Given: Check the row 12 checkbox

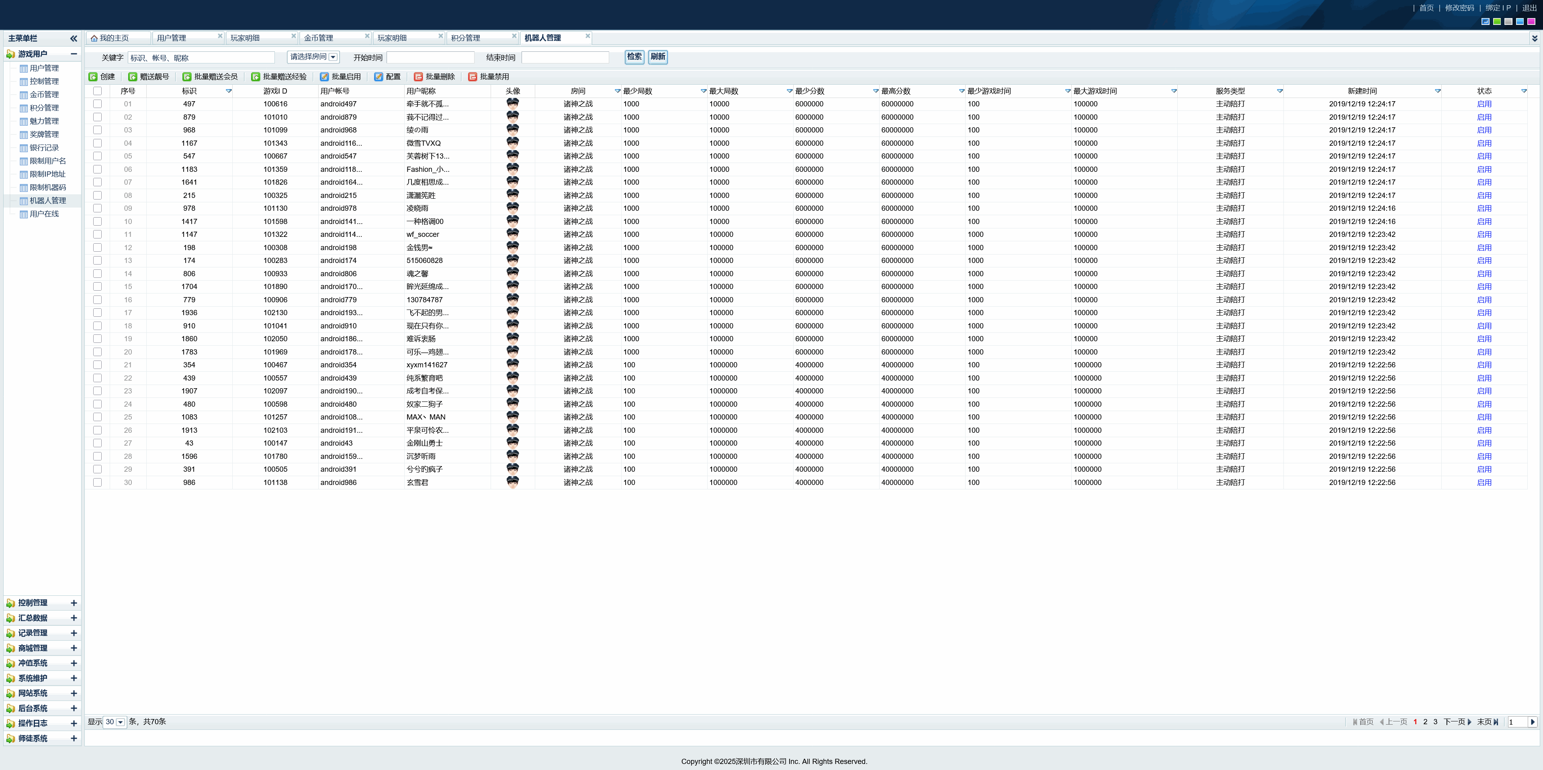Looking at the screenshot, I should (x=97, y=248).
